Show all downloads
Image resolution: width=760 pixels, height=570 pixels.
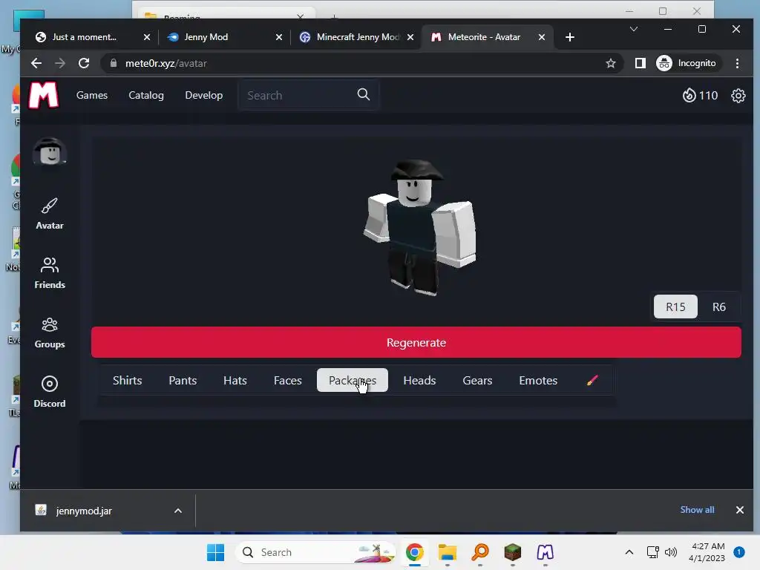[697, 509]
